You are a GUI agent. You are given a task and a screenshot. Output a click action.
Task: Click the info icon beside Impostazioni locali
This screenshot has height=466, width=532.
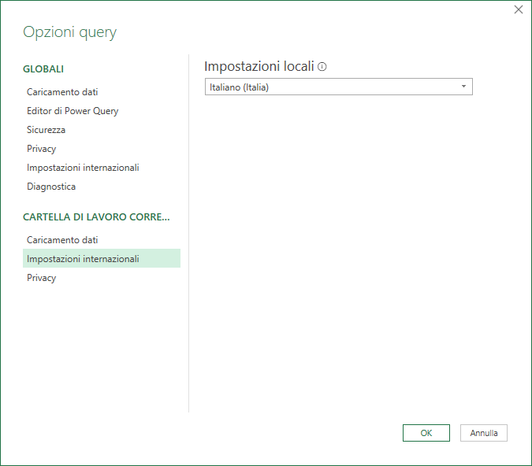(x=322, y=67)
